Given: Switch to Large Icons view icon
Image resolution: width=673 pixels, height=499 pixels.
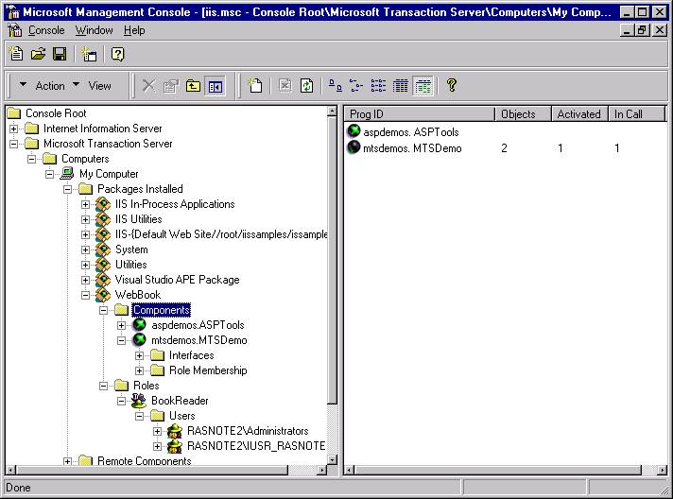Looking at the screenshot, I should tap(336, 86).
